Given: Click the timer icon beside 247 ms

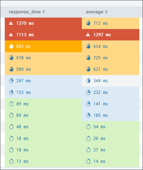Looking at the screenshot, I should (x=11, y=81).
